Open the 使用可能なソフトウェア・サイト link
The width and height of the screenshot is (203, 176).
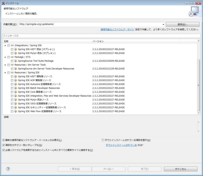[117, 29]
